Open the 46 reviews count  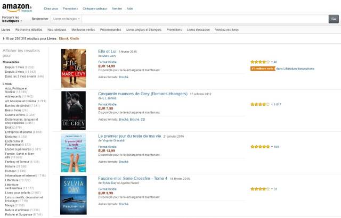(275, 62)
